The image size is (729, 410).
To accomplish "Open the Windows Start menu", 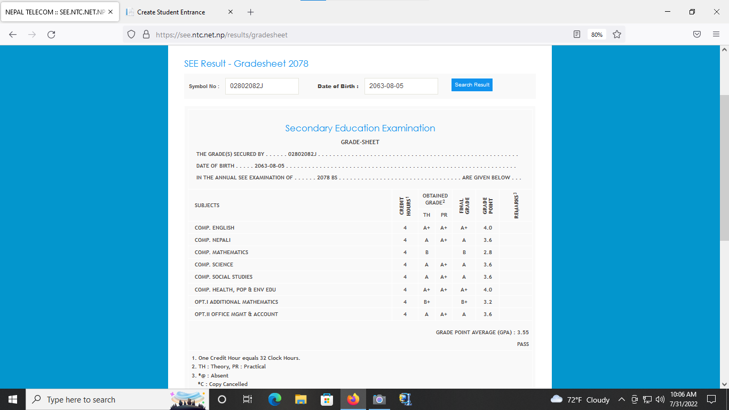I will tap(13, 399).
